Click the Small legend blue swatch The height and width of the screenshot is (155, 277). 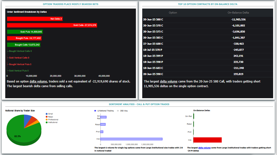click(x=47, y=114)
